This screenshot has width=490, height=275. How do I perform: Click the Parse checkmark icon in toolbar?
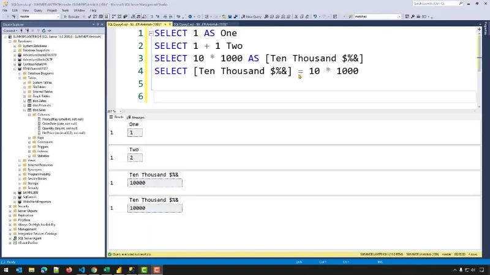tap(89, 16)
